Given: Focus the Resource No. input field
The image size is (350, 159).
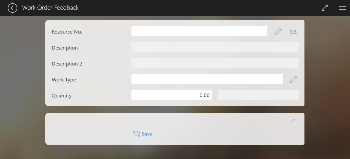Looking at the screenshot, I should (x=199, y=31).
